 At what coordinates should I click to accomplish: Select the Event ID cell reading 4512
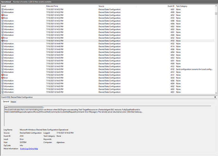172,66
